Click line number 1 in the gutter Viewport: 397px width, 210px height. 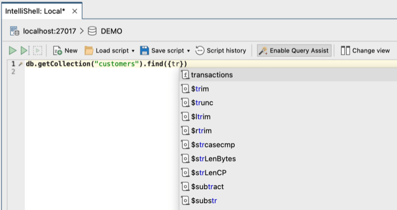coord(13,64)
